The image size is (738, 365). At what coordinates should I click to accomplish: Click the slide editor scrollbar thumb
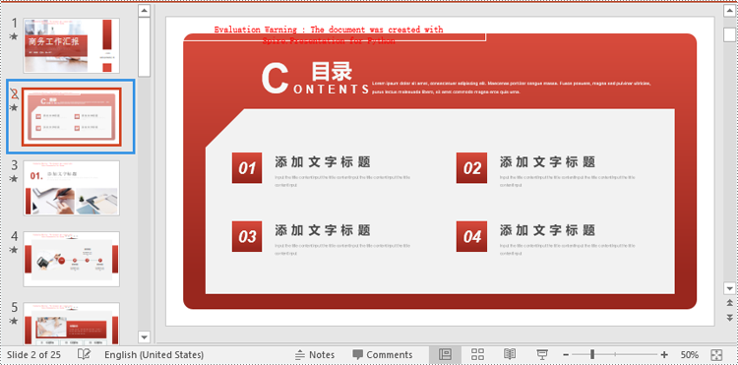[x=729, y=33]
